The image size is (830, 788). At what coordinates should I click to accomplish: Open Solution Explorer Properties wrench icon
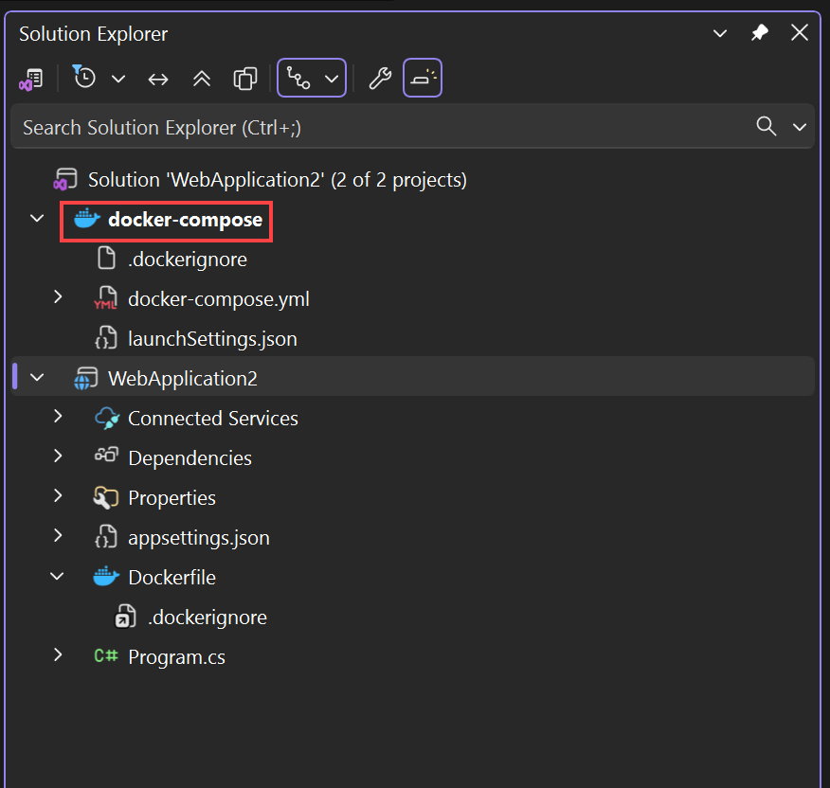click(x=379, y=79)
